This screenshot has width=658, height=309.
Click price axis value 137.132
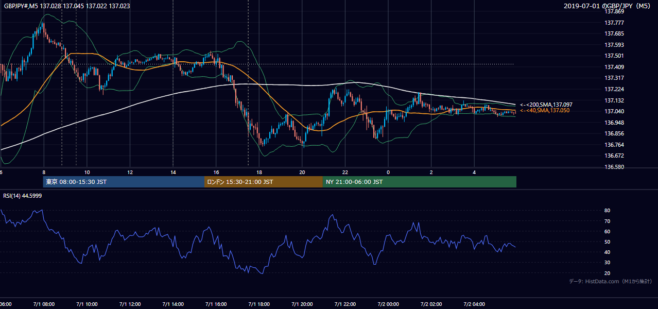(614, 100)
